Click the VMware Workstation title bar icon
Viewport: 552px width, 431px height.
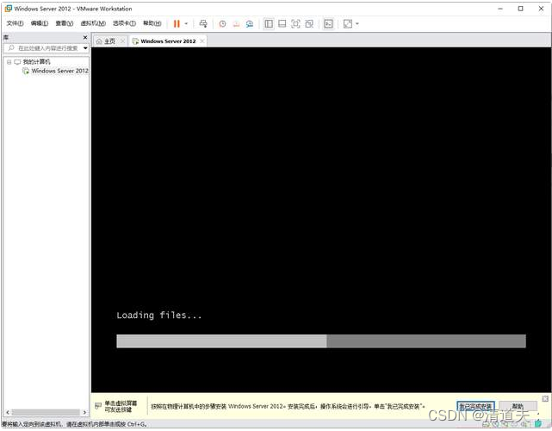8,9
